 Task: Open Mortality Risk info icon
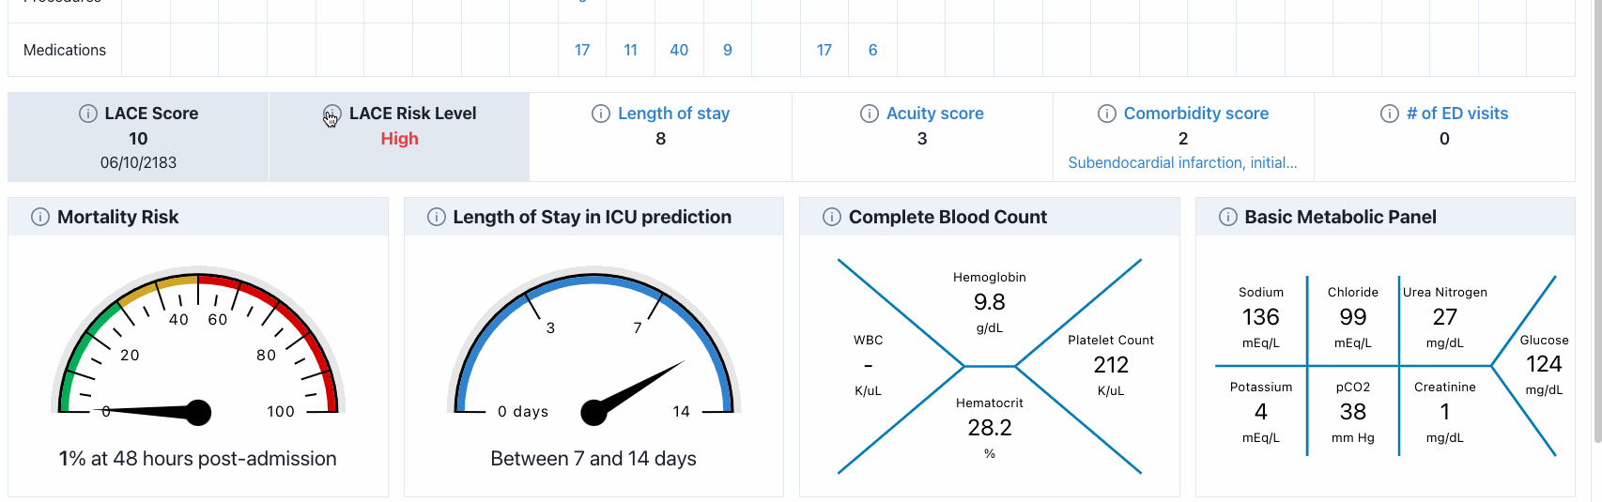click(40, 217)
